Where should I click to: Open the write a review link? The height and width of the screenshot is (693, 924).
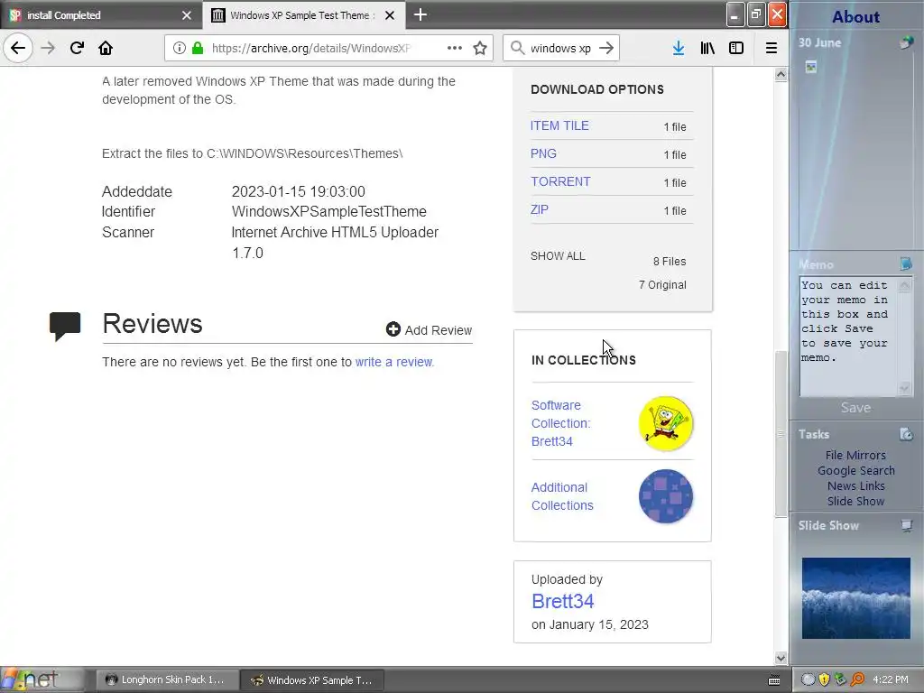[393, 362]
